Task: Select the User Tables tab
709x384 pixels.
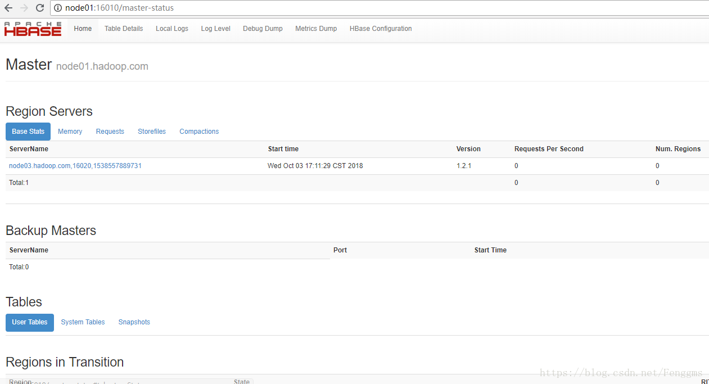Action: pos(30,322)
